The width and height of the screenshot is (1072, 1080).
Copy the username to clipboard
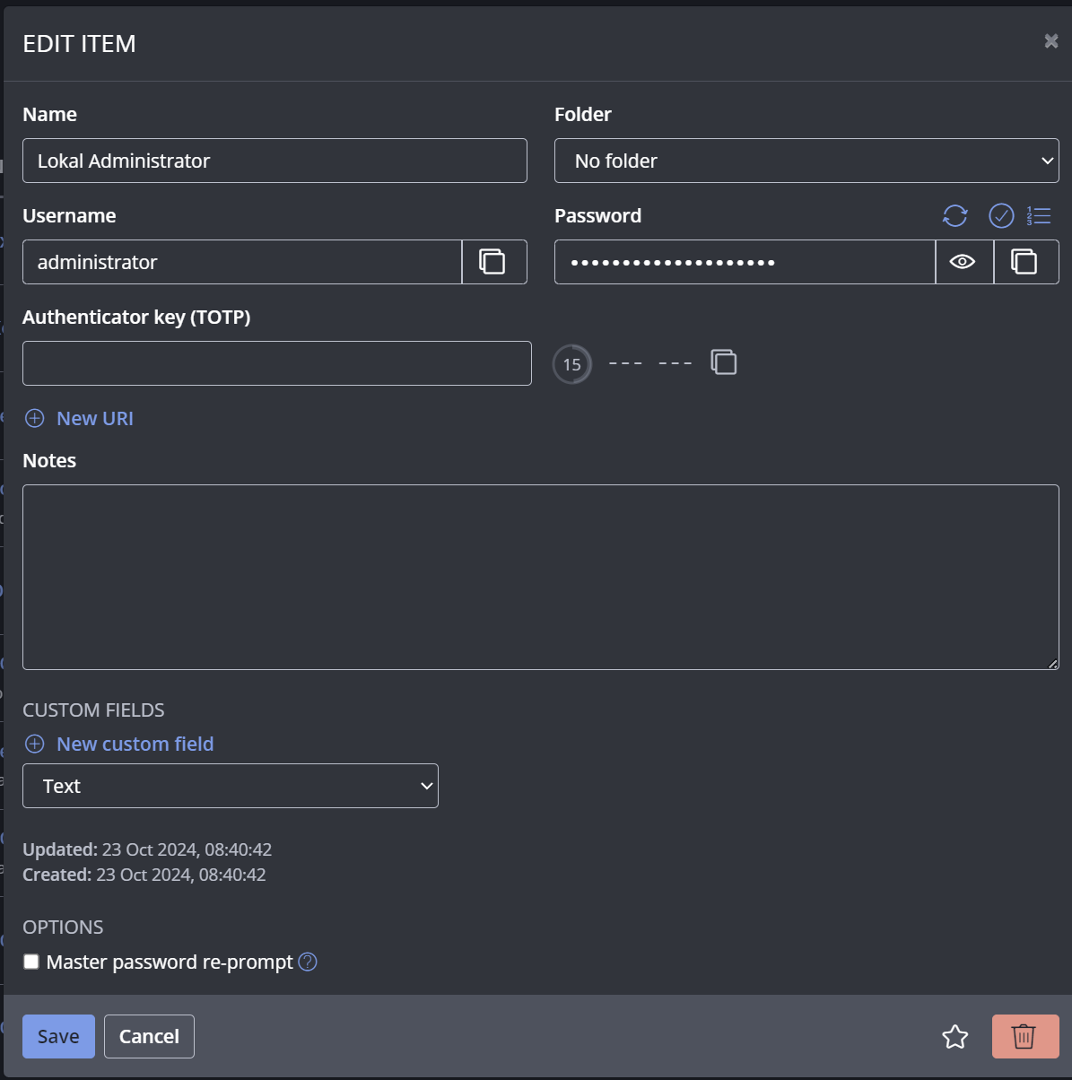(x=493, y=262)
